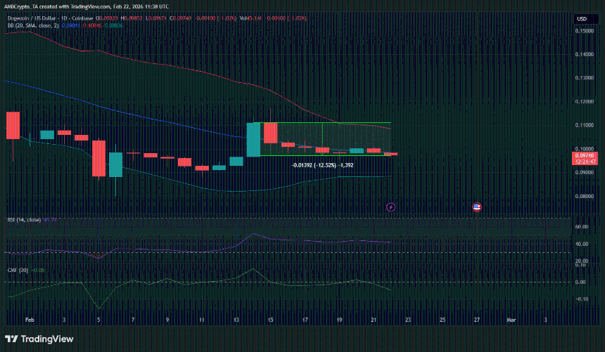The image size is (605, 352).
Task: Click the Feb date label on time axis
Action: tap(30, 320)
